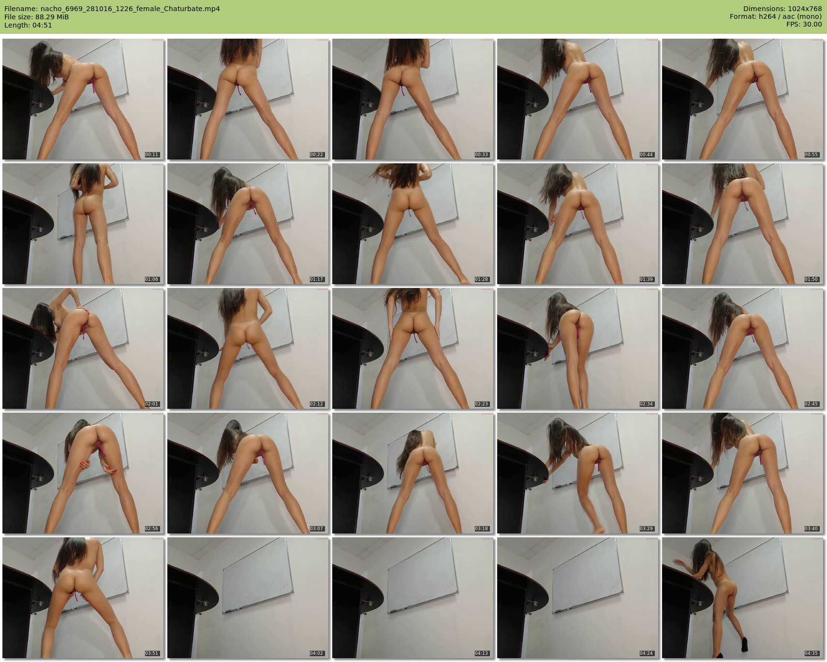Choose the thumbnail with timestamp 03:51
The height and width of the screenshot is (662, 827).
(x=83, y=598)
